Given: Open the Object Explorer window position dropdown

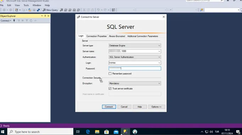Looking at the screenshot, I should pyautogui.click(x=42, y=16).
